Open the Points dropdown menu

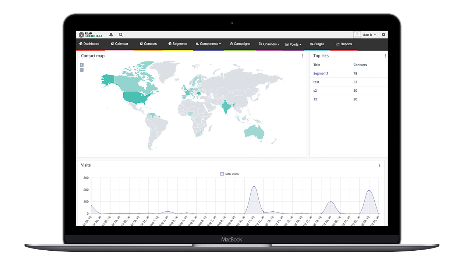(293, 44)
